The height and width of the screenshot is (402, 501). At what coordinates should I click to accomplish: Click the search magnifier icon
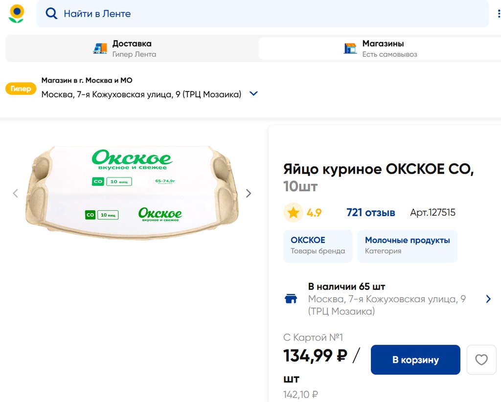pyautogui.click(x=51, y=14)
